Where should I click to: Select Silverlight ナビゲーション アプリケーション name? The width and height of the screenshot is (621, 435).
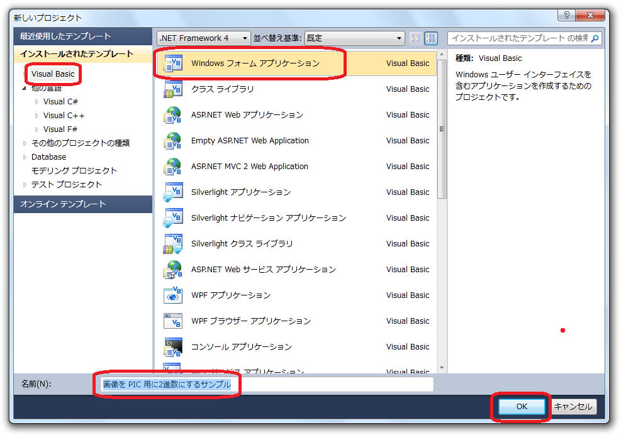[269, 217]
